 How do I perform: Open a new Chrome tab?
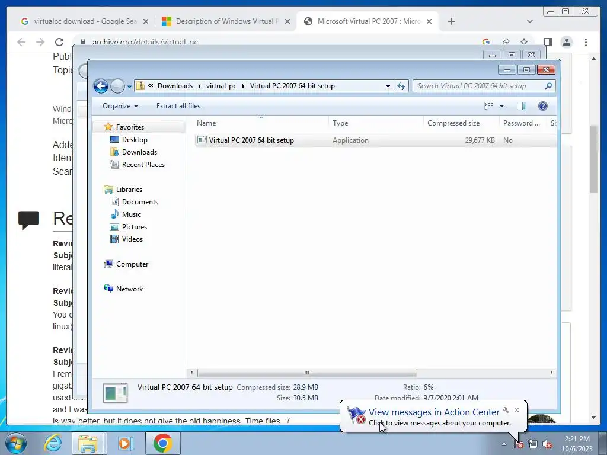451,21
